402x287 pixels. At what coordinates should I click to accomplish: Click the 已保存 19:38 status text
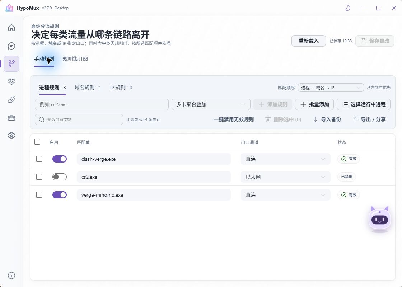click(x=341, y=41)
